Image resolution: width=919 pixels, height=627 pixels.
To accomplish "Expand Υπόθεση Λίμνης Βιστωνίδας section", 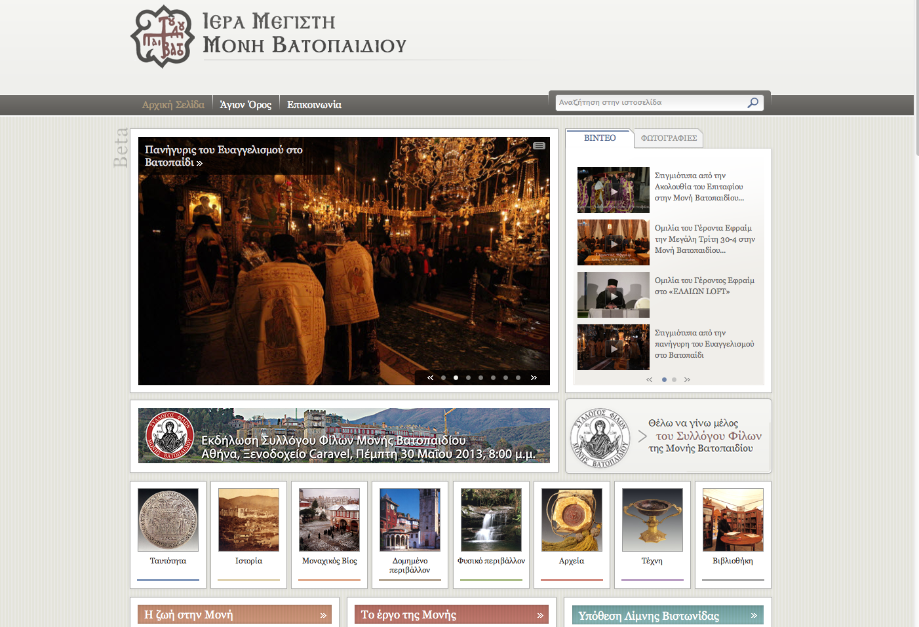I will click(754, 616).
